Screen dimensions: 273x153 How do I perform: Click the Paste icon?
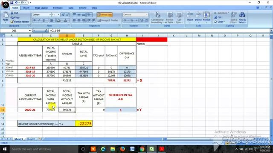click(6, 15)
